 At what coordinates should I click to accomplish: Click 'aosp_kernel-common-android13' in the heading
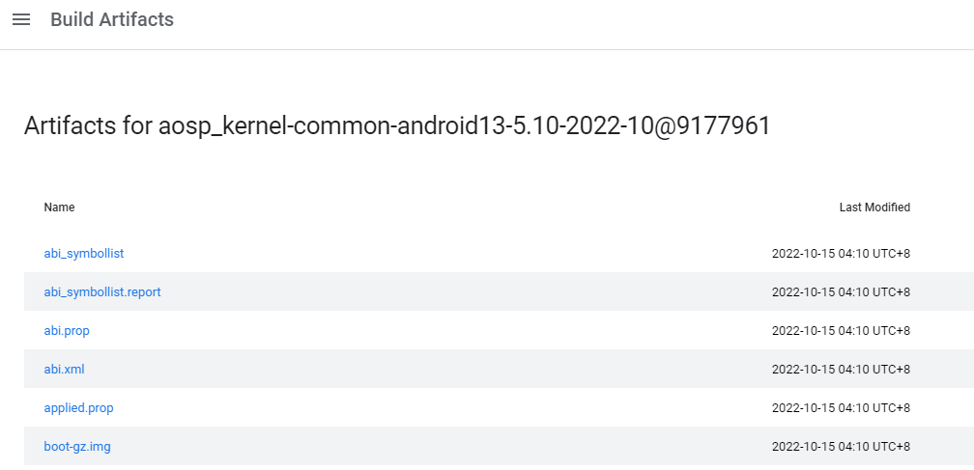pos(329,125)
